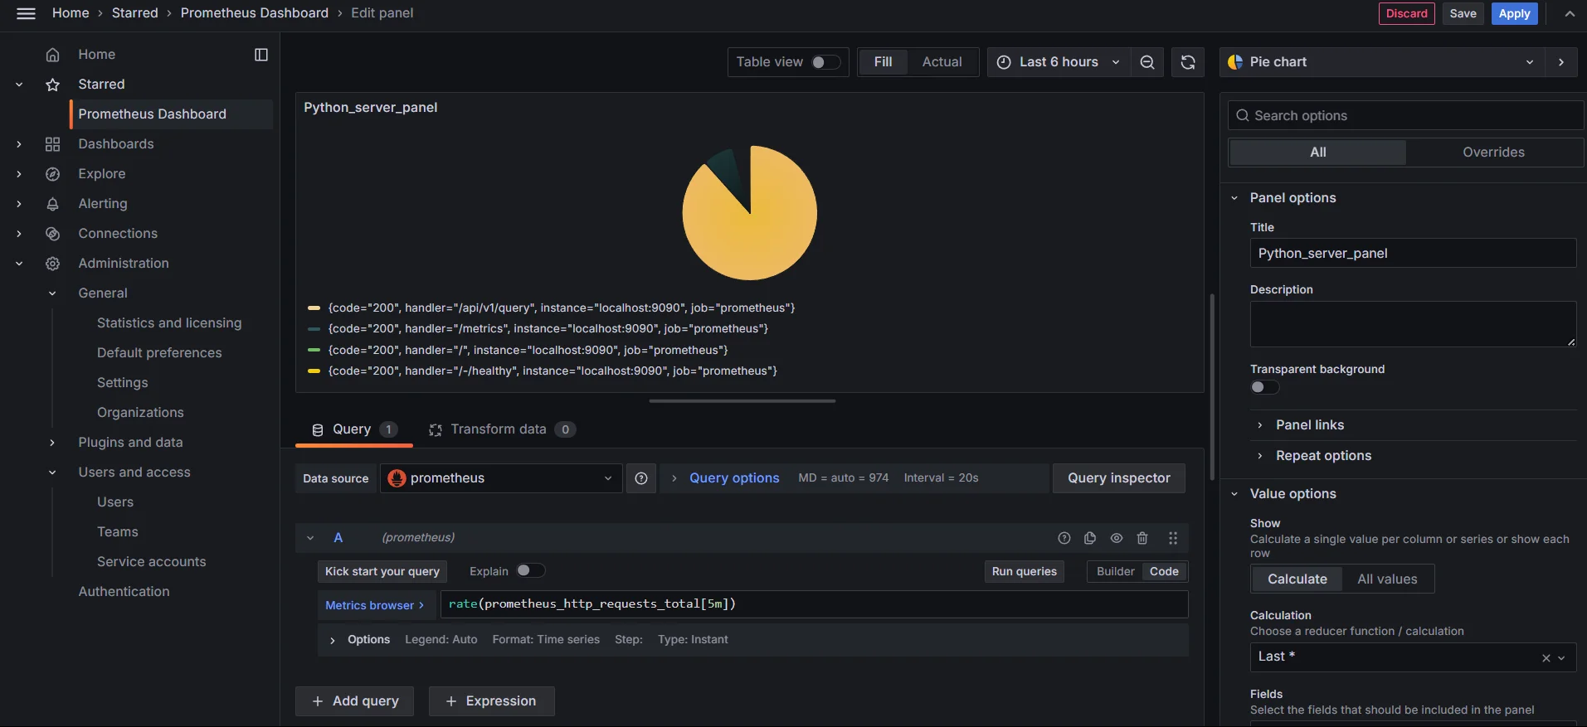
Task: Apply the panel changes
Action: (x=1514, y=13)
